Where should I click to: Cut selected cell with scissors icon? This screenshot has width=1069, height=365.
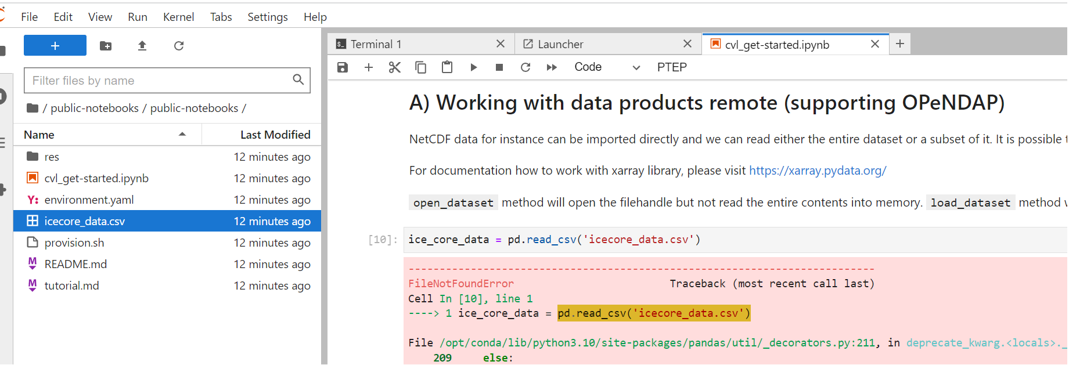[395, 67]
